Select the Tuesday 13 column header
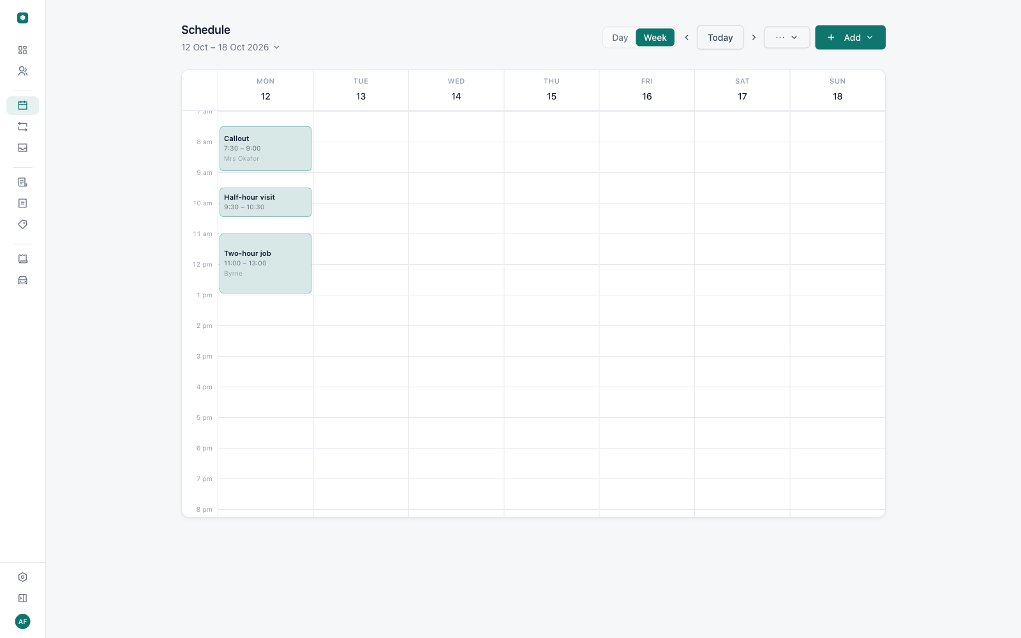1021x638 pixels. [361, 90]
